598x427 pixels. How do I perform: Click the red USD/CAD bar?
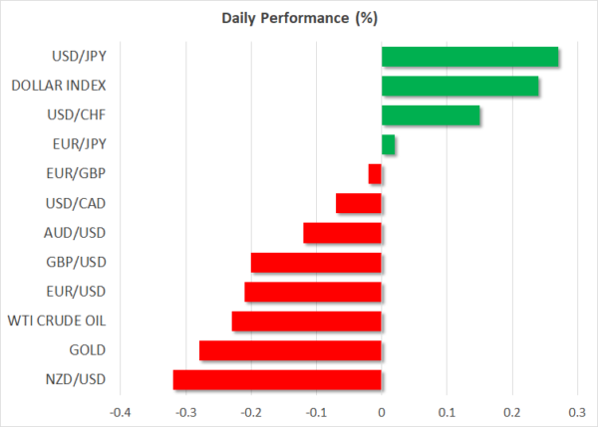point(359,204)
